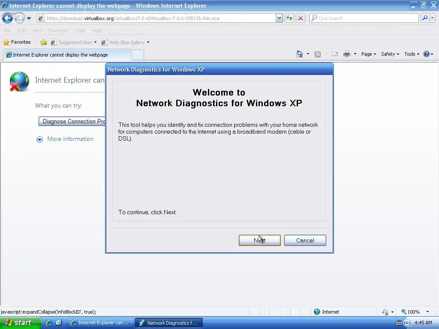The width and height of the screenshot is (439, 329).
Task: Open the Edit menu
Action: click(x=21, y=30)
